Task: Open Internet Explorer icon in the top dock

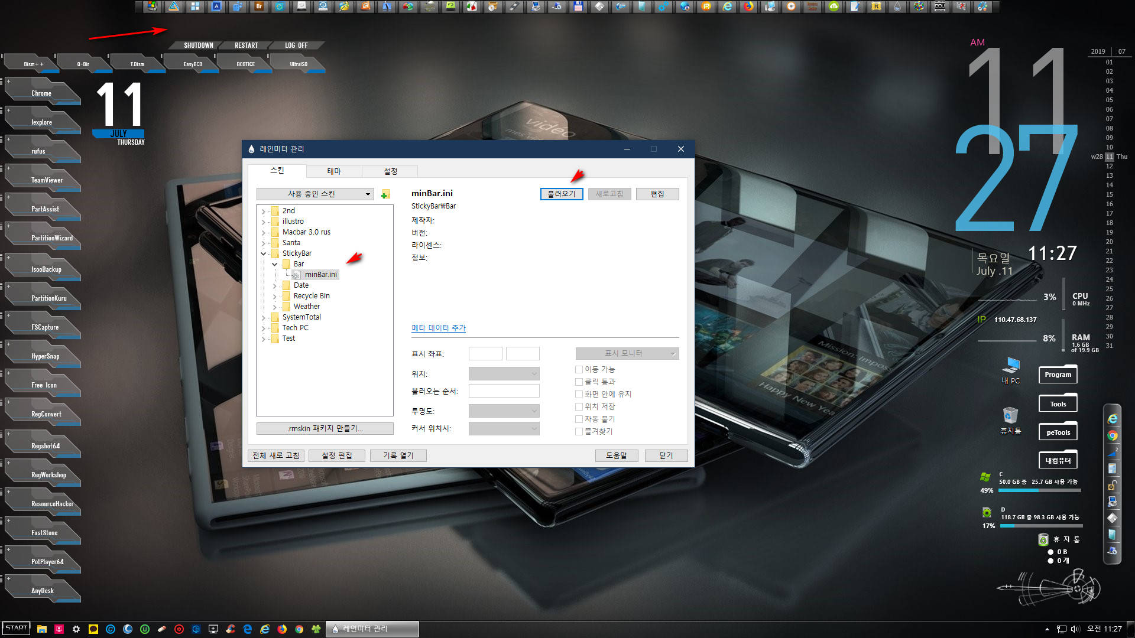Action: (727, 6)
